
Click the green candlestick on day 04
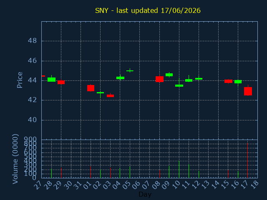(120, 78)
